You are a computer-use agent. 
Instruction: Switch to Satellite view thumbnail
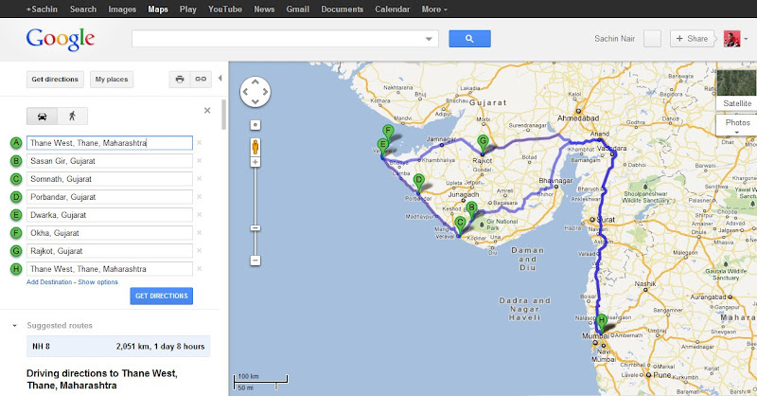736,89
